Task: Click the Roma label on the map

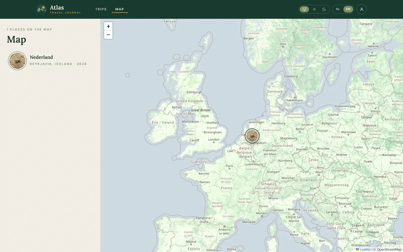Action: pyautogui.click(x=294, y=235)
